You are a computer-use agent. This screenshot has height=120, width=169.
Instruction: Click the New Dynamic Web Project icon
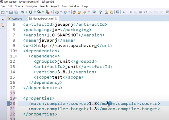tap(57, 12)
